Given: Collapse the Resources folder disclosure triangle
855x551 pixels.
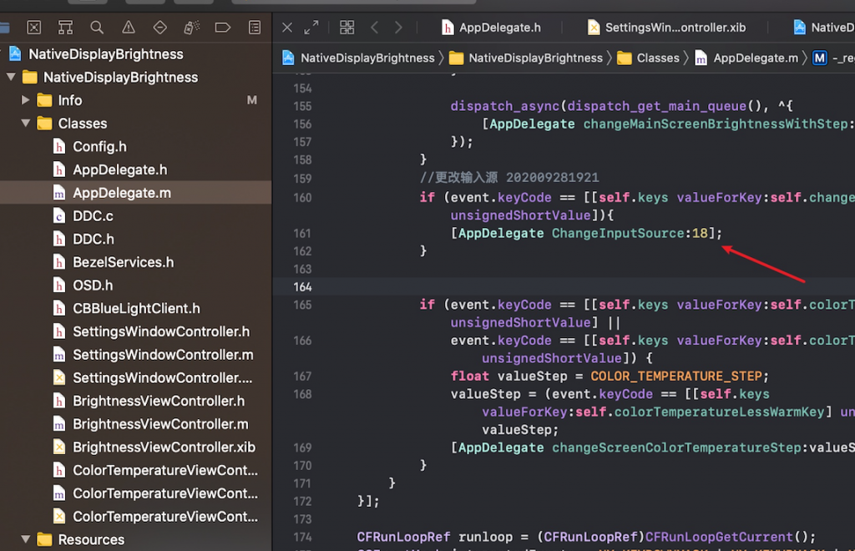Looking at the screenshot, I should pos(26,539).
